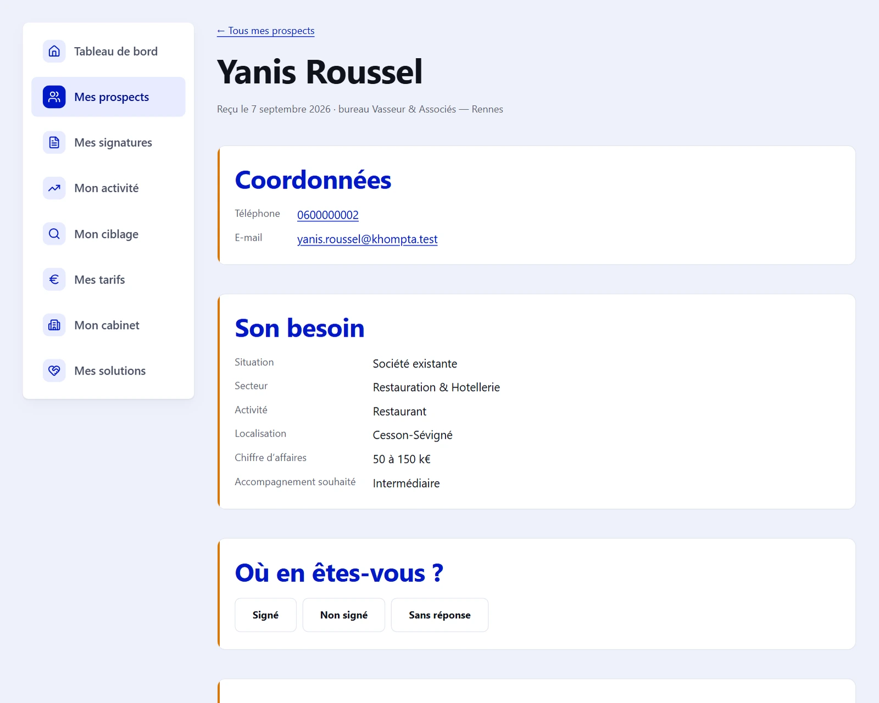
Task: Click the heart handshake icon for Mes solutions
Action: click(x=54, y=371)
